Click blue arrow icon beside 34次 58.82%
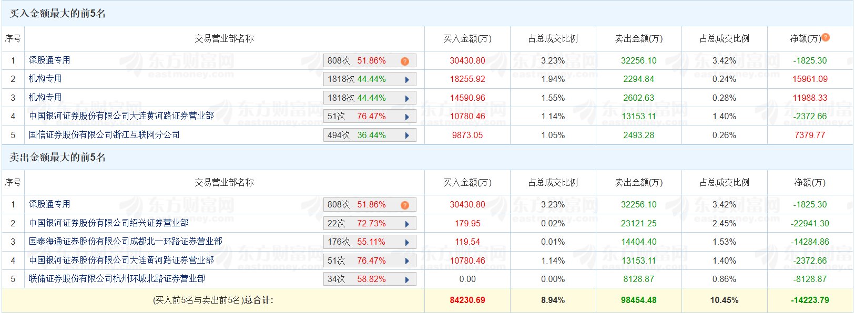 click(x=407, y=280)
